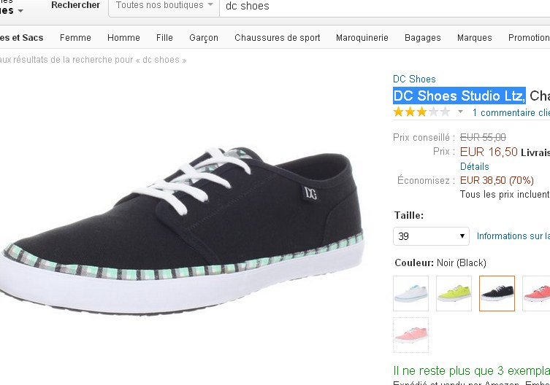Click the DC Shoes brand link

[x=414, y=79]
